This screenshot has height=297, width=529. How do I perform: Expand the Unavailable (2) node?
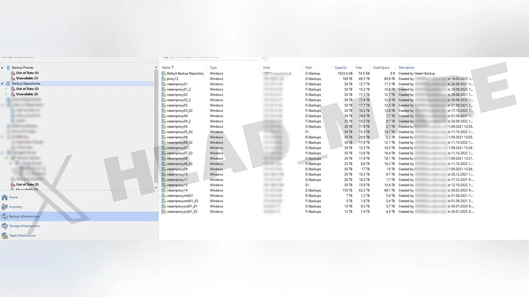point(6,94)
